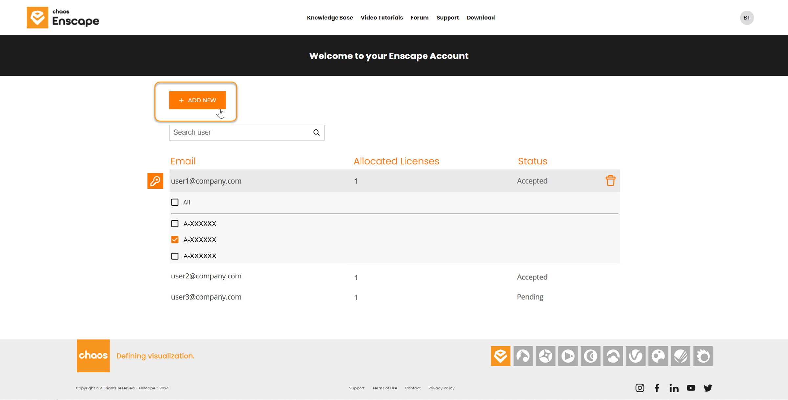Delete user1@company.com using the trash icon
This screenshot has height=400, width=788.
point(610,180)
